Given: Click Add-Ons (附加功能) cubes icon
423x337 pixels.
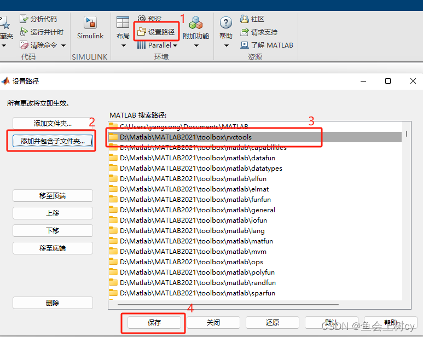Looking at the screenshot, I should tap(196, 22).
